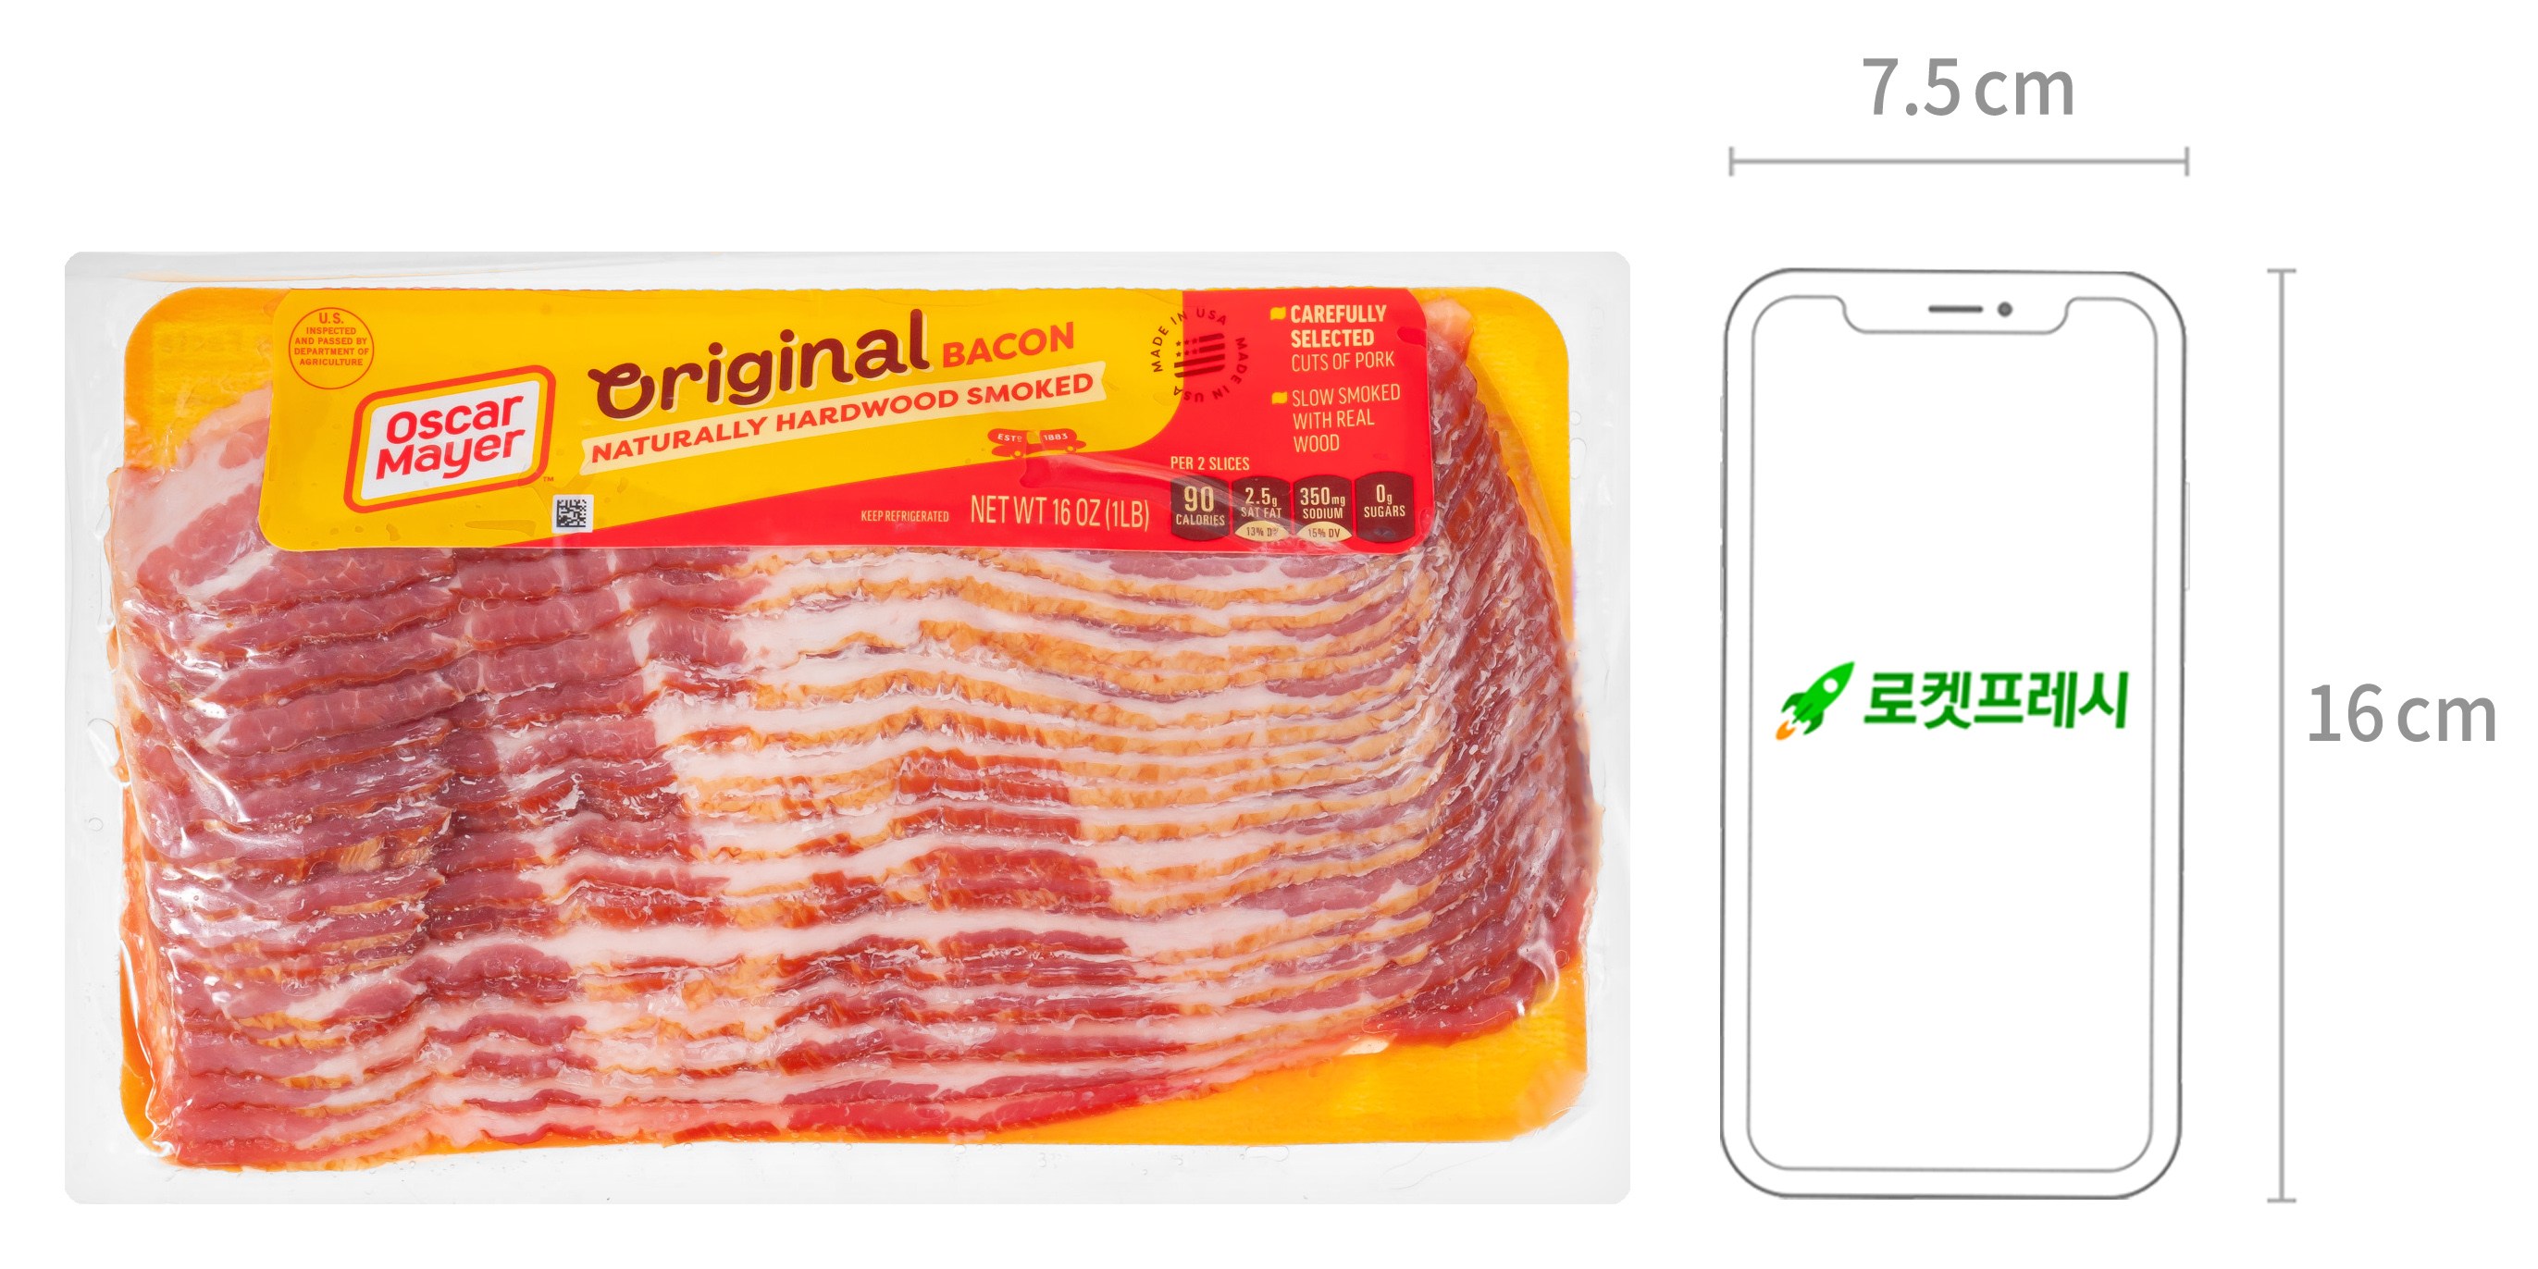The height and width of the screenshot is (1269, 2538).
Task: Click the 7.5 cm width label
Action: pos(1969,90)
